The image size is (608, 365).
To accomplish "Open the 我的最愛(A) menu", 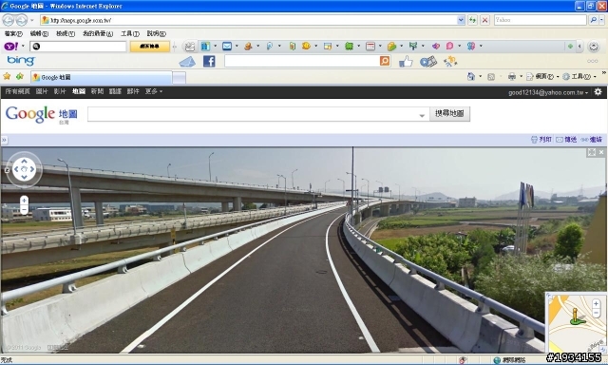I will pos(98,34).
